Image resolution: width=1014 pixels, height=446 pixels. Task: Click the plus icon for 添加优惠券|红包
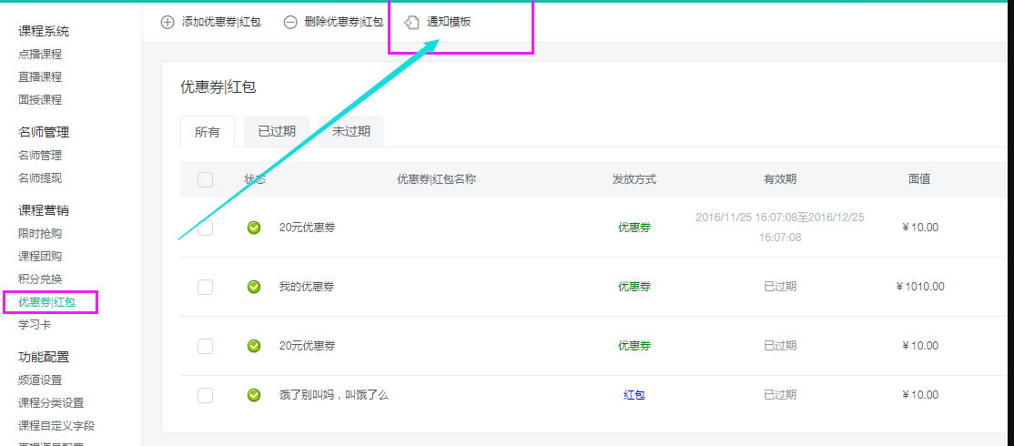pyautogui.click(x=167, y=23)
